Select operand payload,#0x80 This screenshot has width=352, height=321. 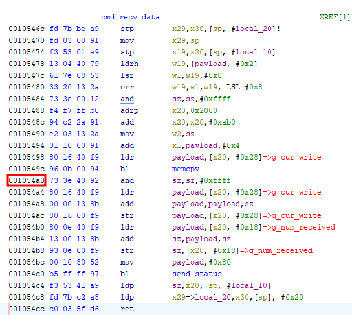coord(201,262)
